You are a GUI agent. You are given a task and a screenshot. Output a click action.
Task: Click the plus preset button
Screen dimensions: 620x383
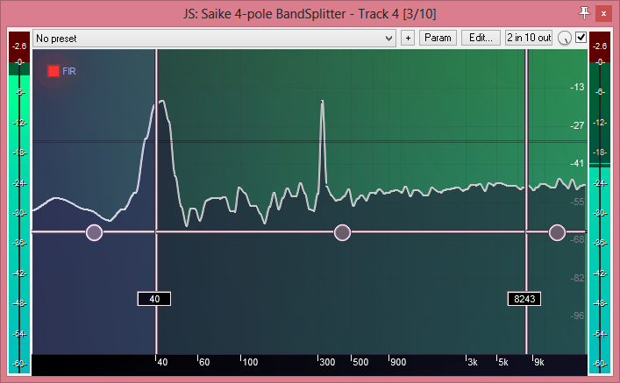tap(408, 38)
